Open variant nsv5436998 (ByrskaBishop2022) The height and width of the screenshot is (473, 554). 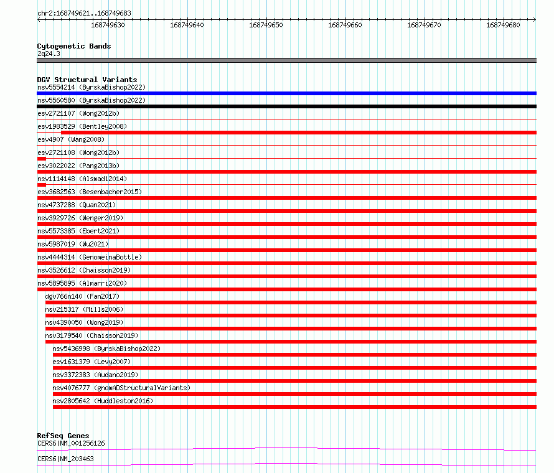click(106, 349)
